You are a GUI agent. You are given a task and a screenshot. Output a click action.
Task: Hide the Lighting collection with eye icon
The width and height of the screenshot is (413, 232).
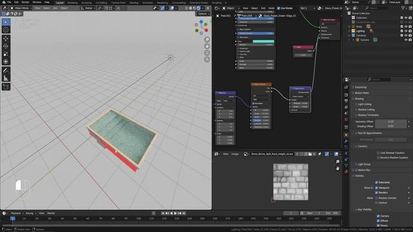pos(406,31)
